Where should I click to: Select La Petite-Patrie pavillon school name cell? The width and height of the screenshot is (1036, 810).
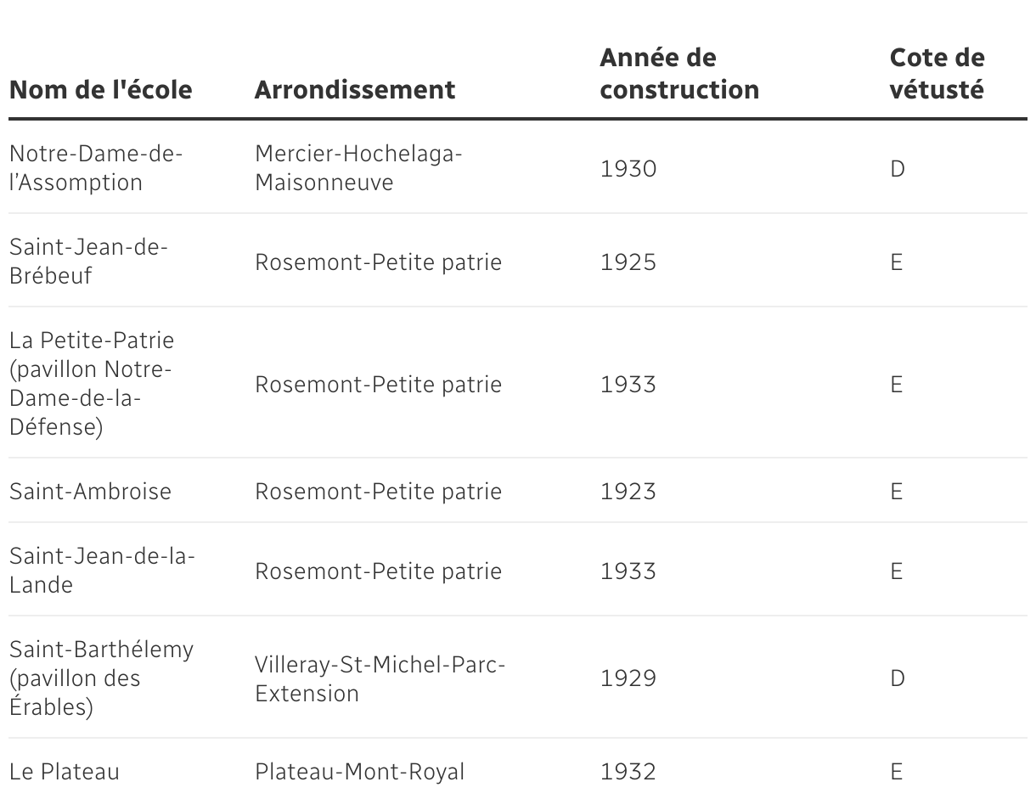pyautogui.click(x=92, y=384)
